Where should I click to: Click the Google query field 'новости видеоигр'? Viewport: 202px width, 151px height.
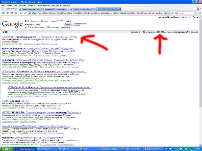click(x=44, y=24)
